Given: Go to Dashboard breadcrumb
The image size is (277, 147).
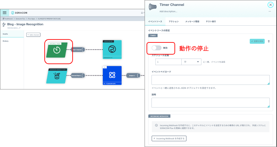Looking at the screenshot, I should (x=8, y=18).
